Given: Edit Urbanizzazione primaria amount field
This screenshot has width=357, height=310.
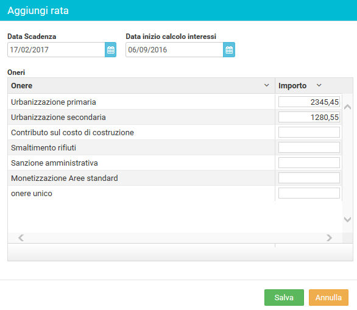Looking at the screenshot, I should (x=309, y=102).
